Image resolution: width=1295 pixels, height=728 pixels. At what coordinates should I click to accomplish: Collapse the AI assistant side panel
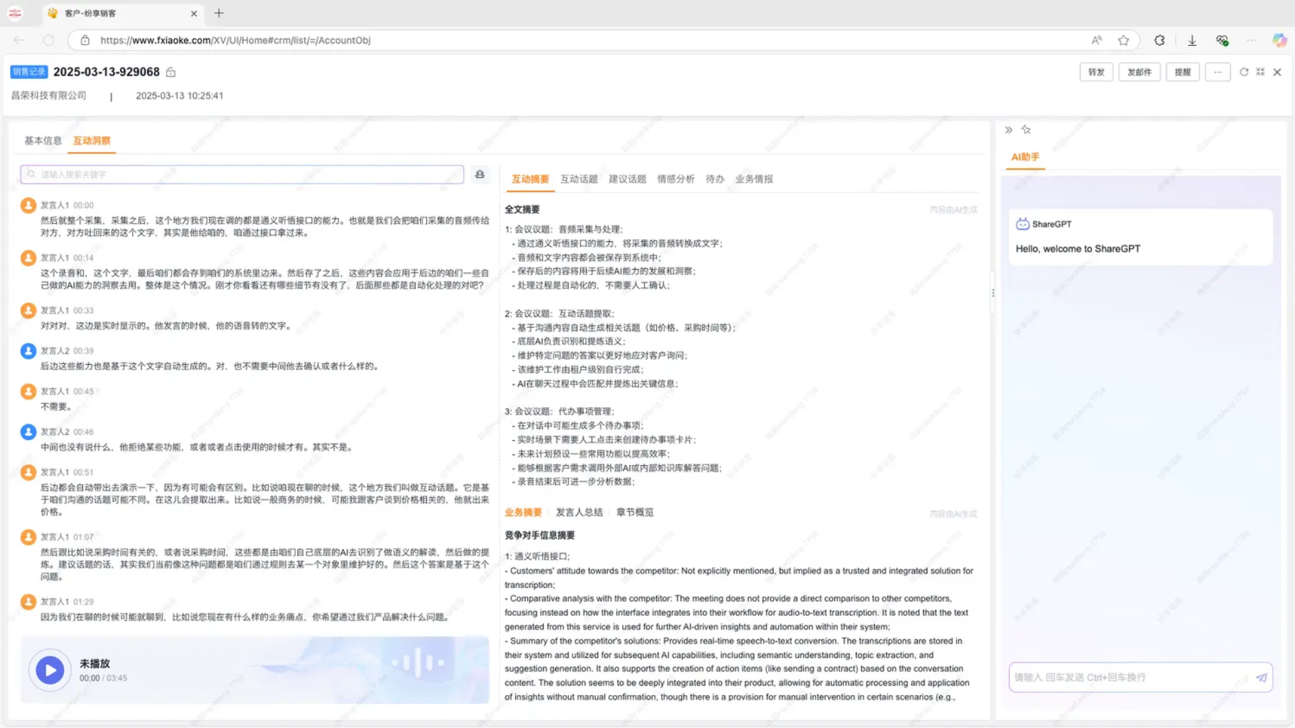pyautogui.click(x=1008, y=130)
